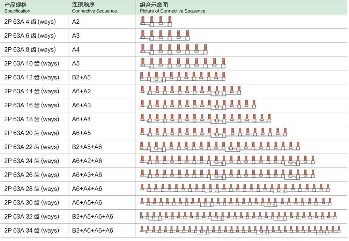Open the busbar diagram in the A3 row
349x241 pixels.
coord(165,36)
